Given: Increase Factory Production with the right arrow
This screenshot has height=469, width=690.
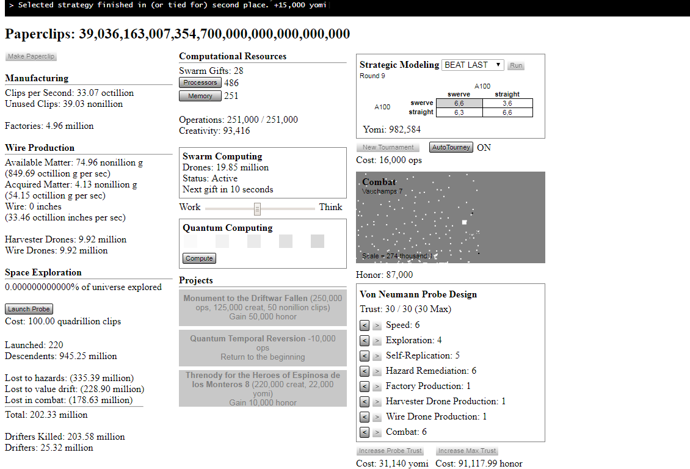Looking at the screenshot, I should 377,387.
